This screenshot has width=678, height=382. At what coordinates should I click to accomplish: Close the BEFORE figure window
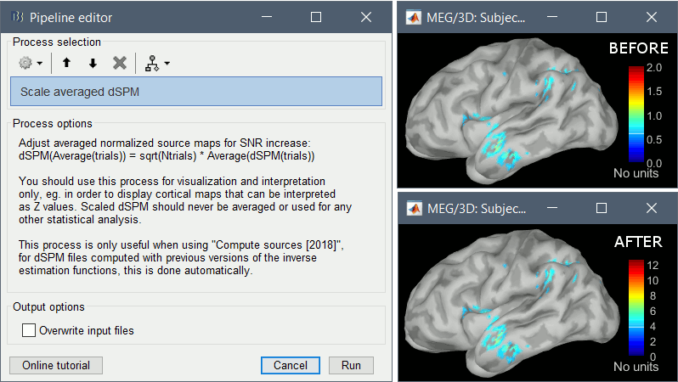(650, 17)
